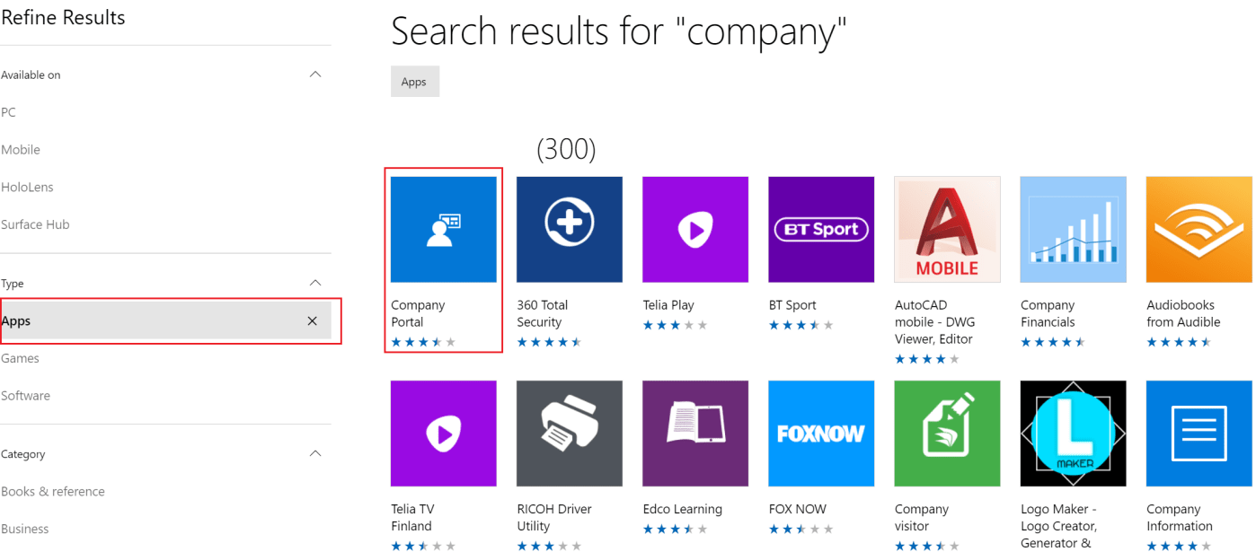Select Audiobooks from Audible

[x=1198, y=229]
